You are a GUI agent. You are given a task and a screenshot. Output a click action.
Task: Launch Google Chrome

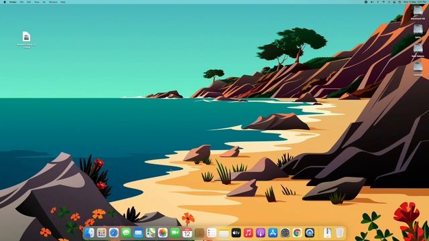[x=298, y=233]
